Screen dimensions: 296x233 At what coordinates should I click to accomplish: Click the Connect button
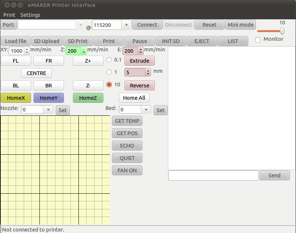pyautogui.click(x=147, y=25)
